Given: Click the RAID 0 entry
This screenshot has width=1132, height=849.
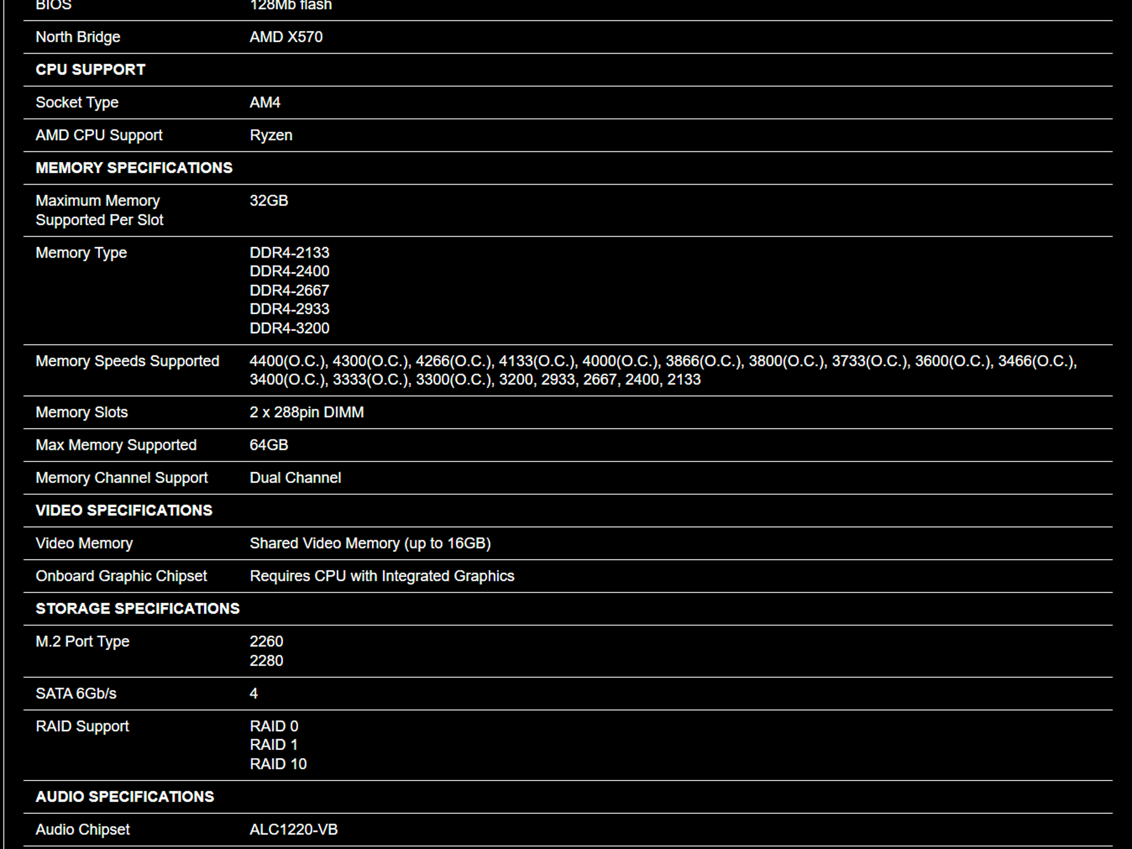Looking at the screenshot, I should click(274, 726).
